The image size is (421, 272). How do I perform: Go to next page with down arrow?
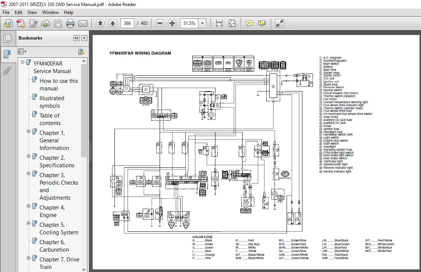(113, 23)
